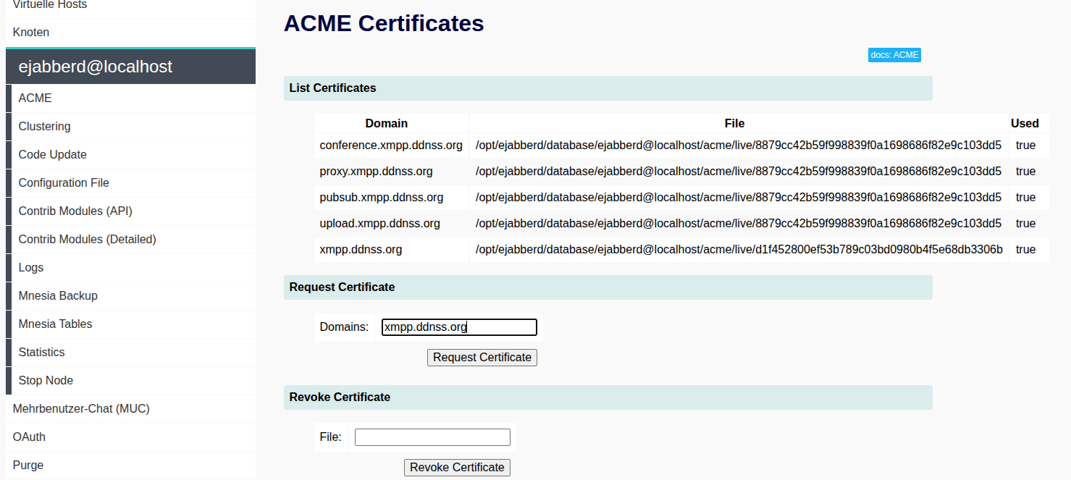
Task: Click the Domains: label
Action: (344, 327)
